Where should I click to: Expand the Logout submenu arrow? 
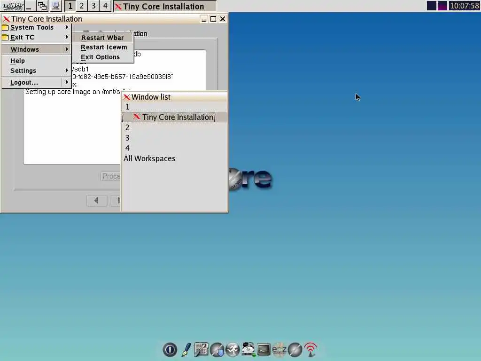click(67, 82)
